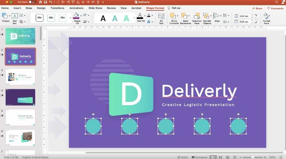
Task: Switch to the Animations tab
Action: tap(76, 8)
